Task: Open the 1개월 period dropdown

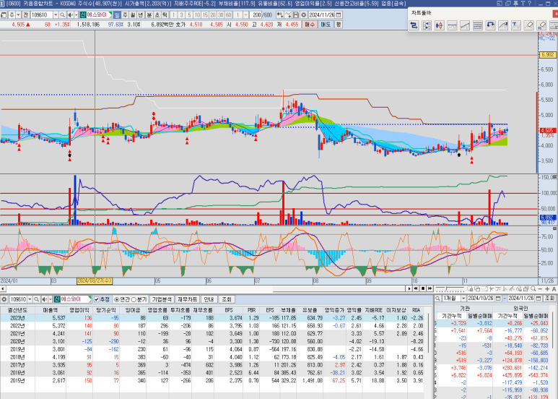Action: [x=463, y=299]
